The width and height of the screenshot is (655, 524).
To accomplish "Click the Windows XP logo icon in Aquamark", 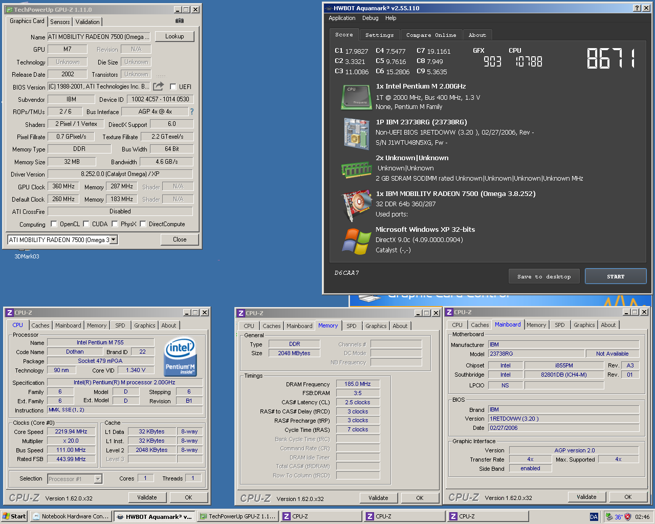I will (356, 241).
